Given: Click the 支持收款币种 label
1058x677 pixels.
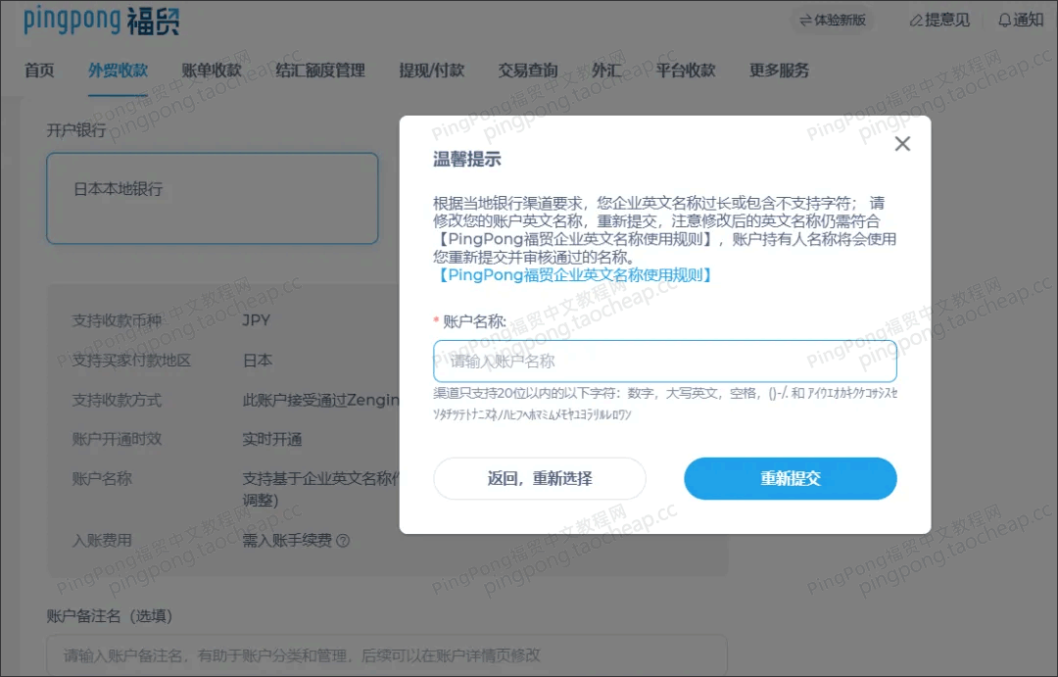Looking at the screenshot, I should (x=117, y=320).
